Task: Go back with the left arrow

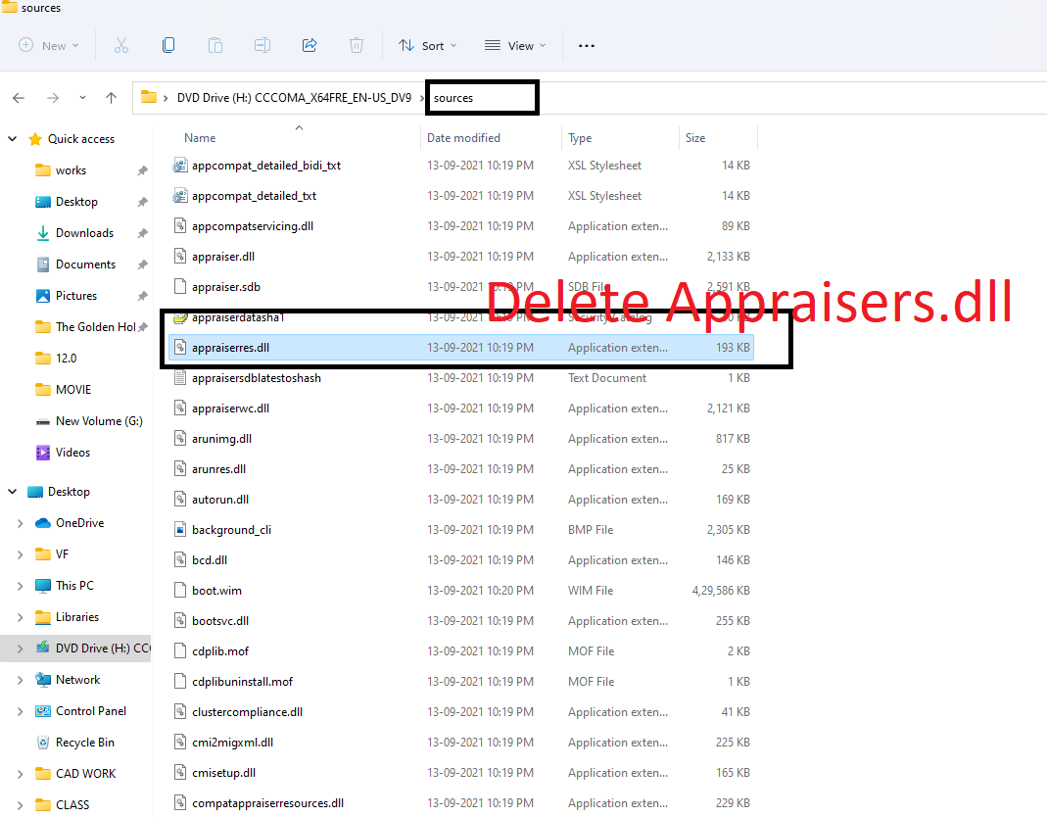Action: 19,98
